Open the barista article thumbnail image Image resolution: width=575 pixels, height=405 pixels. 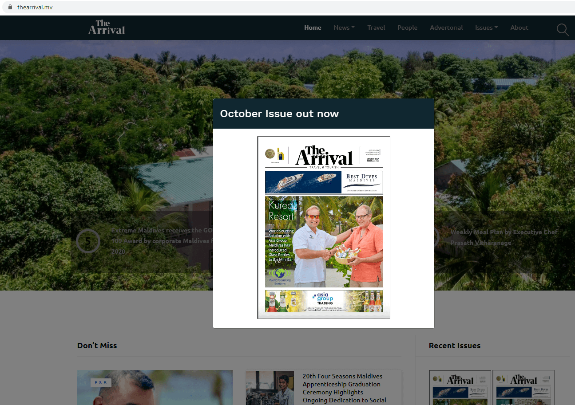pos(270,388)
